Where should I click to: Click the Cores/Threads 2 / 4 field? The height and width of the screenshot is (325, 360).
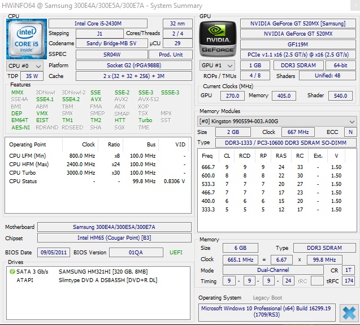[x=177, y=34]
